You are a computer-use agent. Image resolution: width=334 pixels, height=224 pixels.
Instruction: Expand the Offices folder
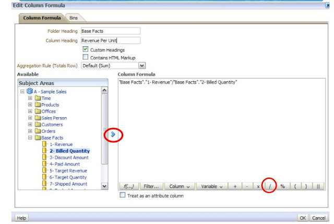tap(30, 111)
